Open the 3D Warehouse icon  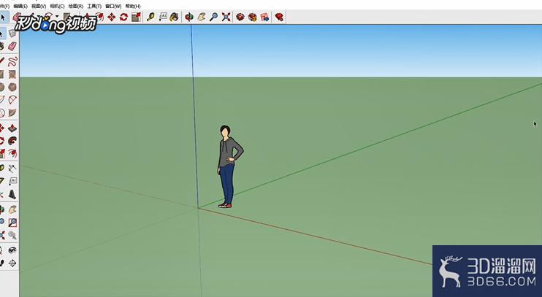[x=240, y=17]
